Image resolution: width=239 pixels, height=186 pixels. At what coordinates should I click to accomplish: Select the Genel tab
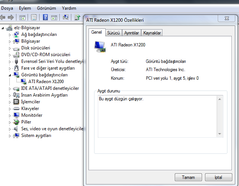(x=97, y=32)
